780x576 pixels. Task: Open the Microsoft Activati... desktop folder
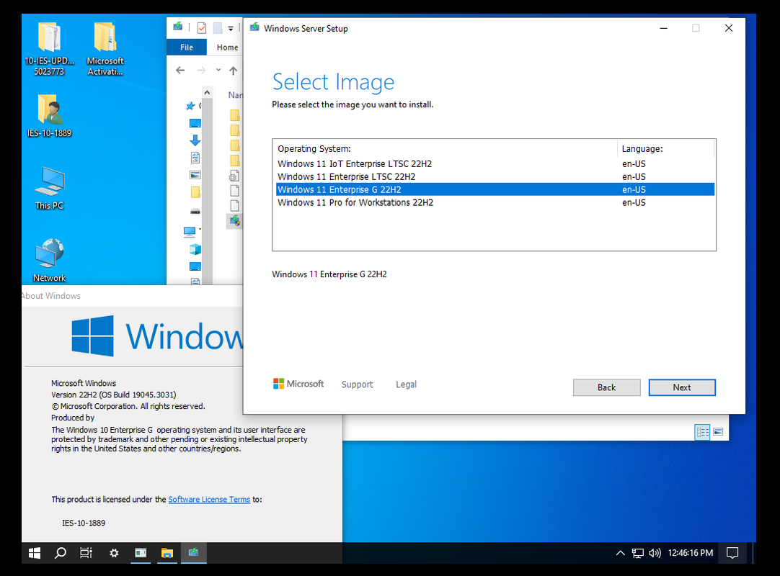(x=105, y=49)
